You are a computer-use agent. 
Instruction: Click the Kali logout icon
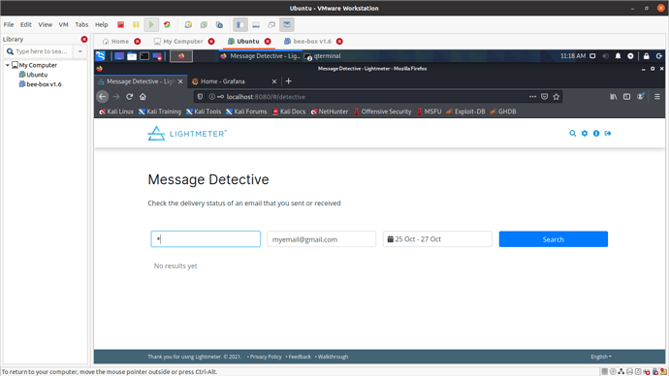coord(659,56)
